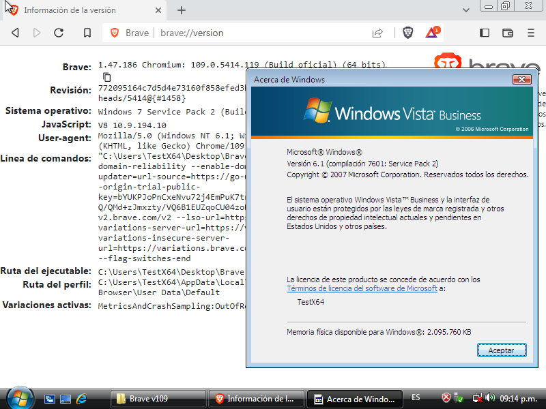The height and width of the screenshot is (409, 546).
Task: Toggle the sidebar panel icon
Action: pos(485,33)
